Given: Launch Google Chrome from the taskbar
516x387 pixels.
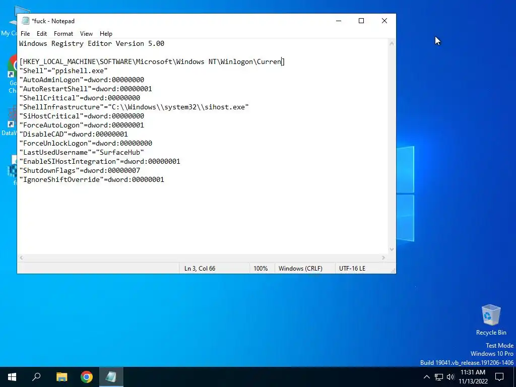Looking at the screenshot, I should 87,377.
